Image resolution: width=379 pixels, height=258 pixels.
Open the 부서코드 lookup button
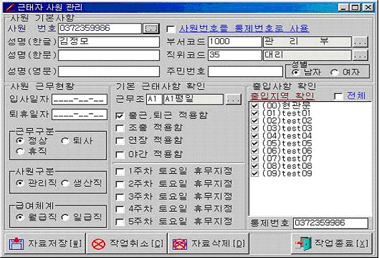pos(360,42)
